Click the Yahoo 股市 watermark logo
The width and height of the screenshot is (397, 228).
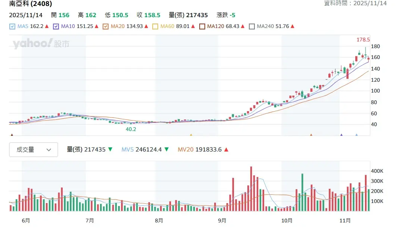coord(41,44)
